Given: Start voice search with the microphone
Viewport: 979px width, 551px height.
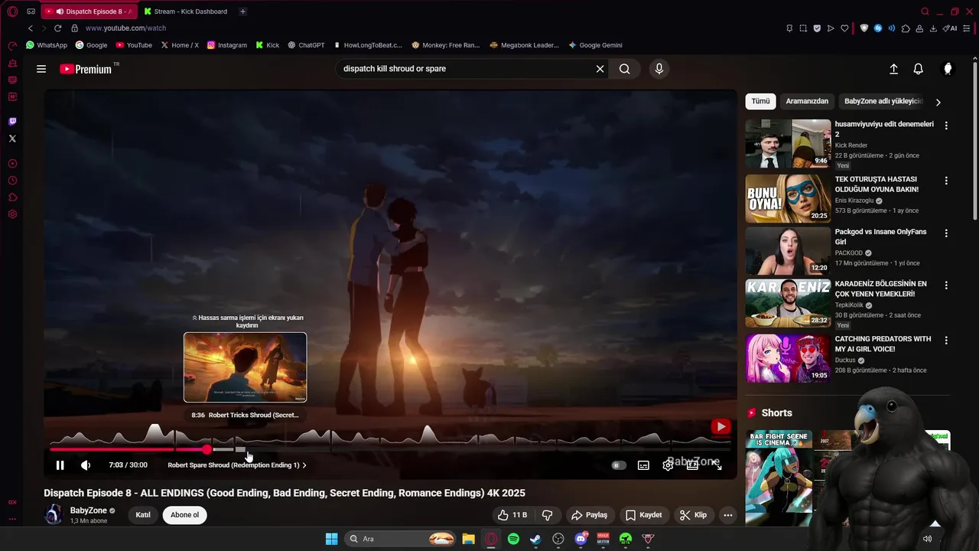Looking at the screenshot, I should (x=659, y=69).
